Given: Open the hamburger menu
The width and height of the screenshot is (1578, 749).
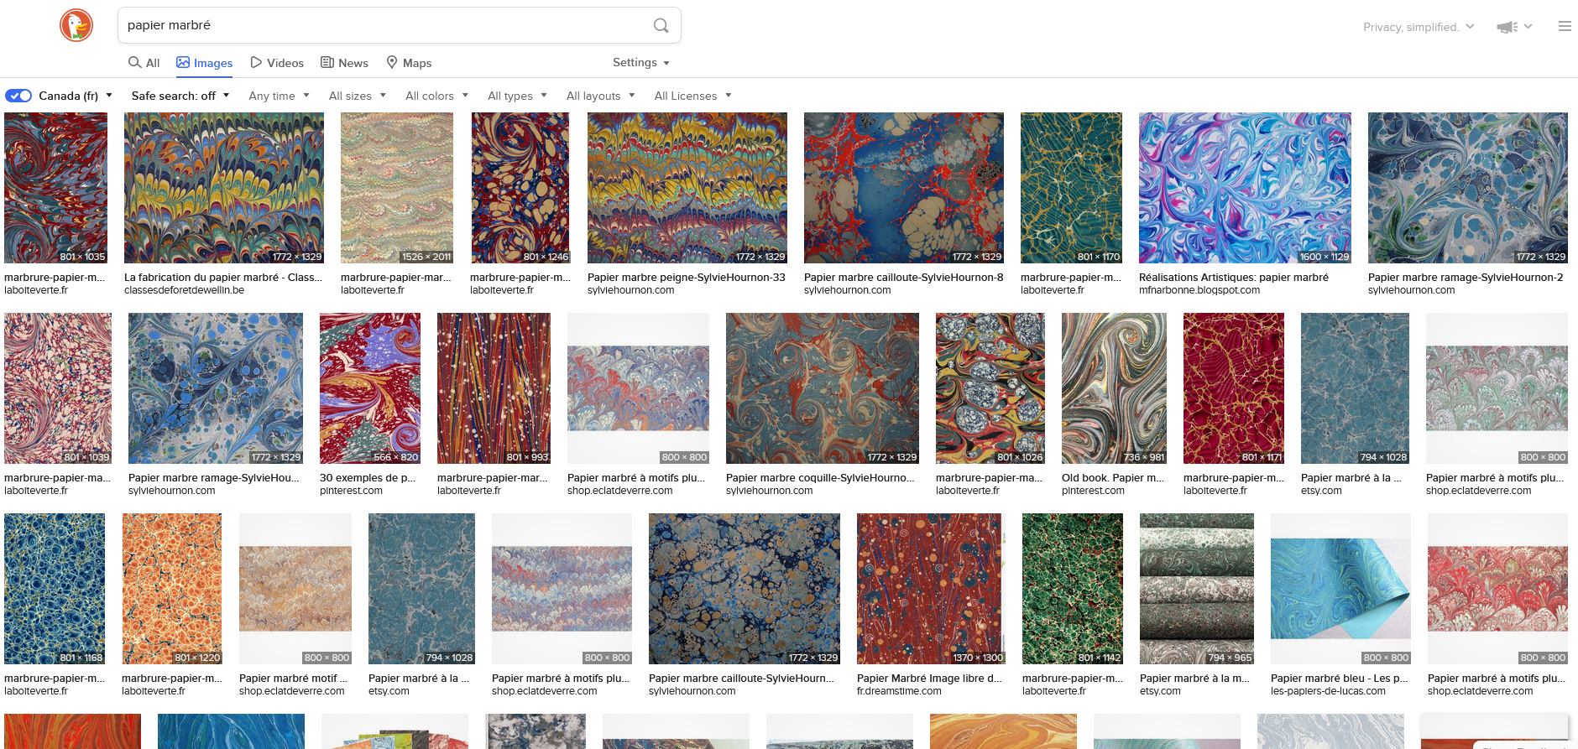Looking at the screenshot, I should [x=1565, y=26].
